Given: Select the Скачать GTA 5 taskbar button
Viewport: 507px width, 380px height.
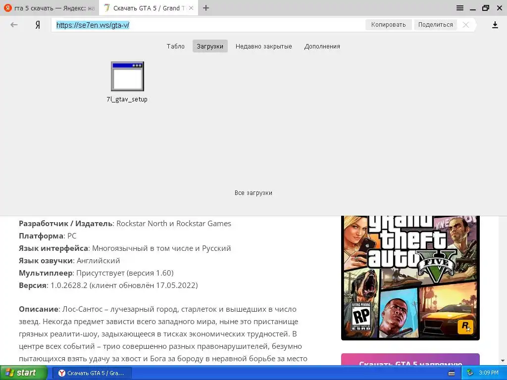Looking at the screenshot, I should [92, 373].
